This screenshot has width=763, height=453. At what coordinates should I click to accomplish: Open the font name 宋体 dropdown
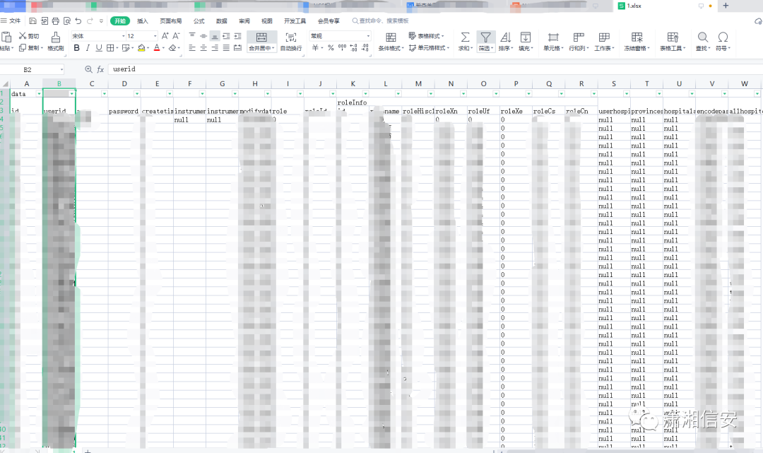pos(123,36)
